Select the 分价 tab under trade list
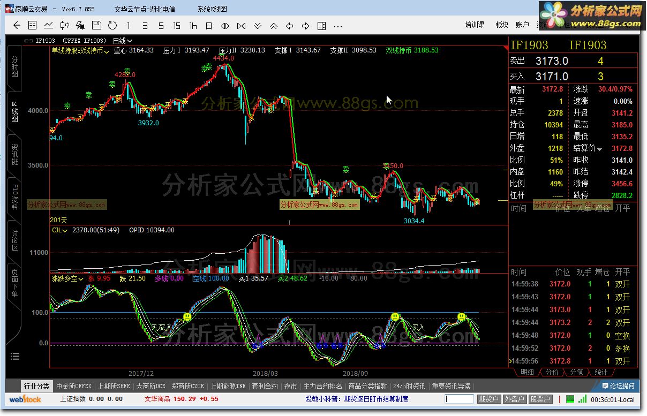The height and width of the screenshot is (416, 647). 552,372
